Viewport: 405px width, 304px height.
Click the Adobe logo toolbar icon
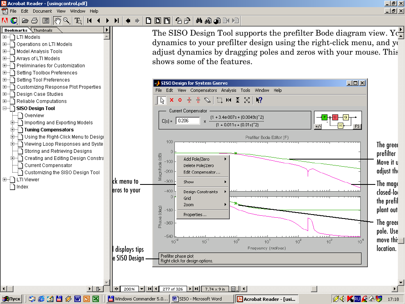click(5, 21)
